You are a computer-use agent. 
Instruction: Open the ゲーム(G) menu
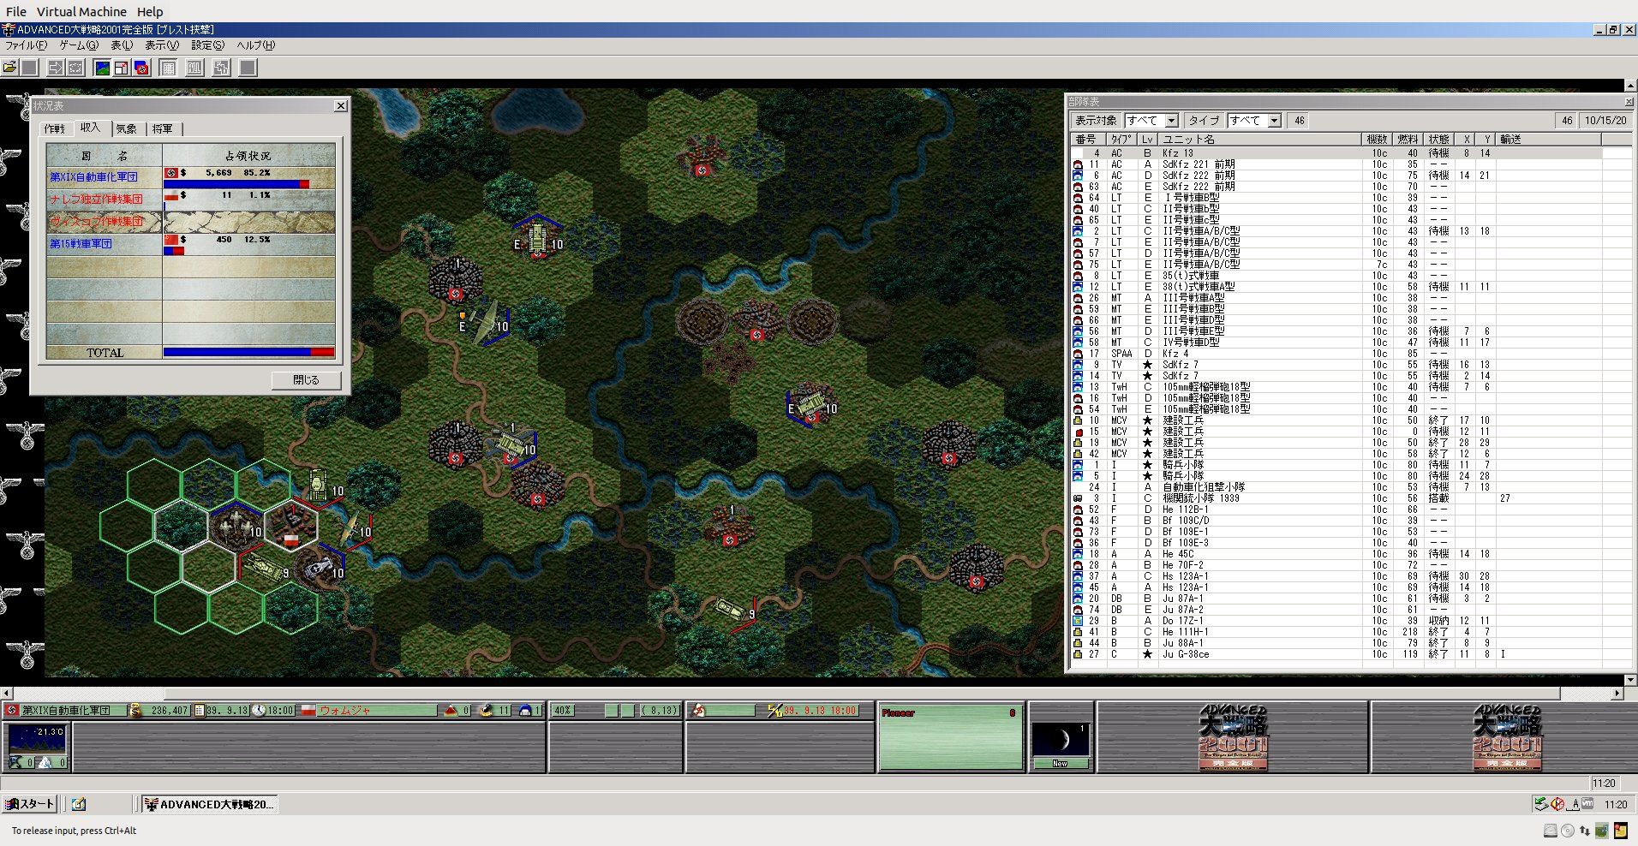point(79,45)
